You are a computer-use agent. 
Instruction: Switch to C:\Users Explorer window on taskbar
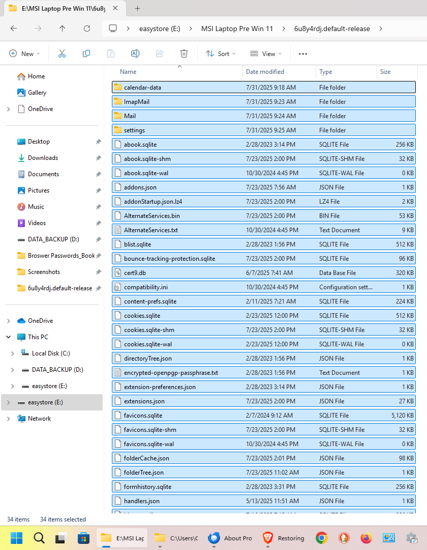click(176, 538)
